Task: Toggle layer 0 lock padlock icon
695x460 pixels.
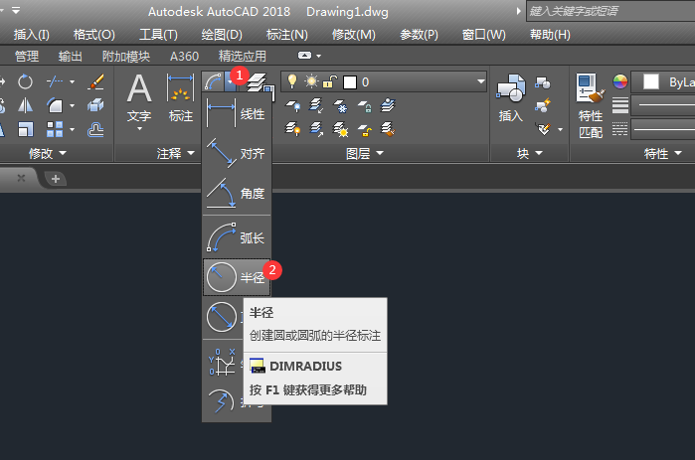Action: [330, 81]
